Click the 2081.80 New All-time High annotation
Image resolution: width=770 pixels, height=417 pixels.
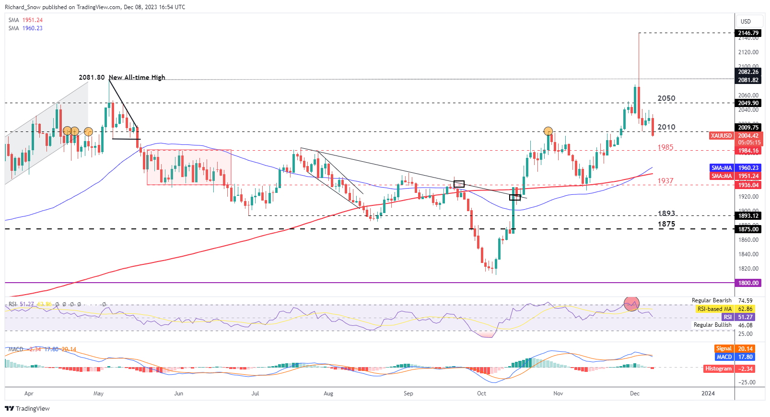tap(122, 77)
